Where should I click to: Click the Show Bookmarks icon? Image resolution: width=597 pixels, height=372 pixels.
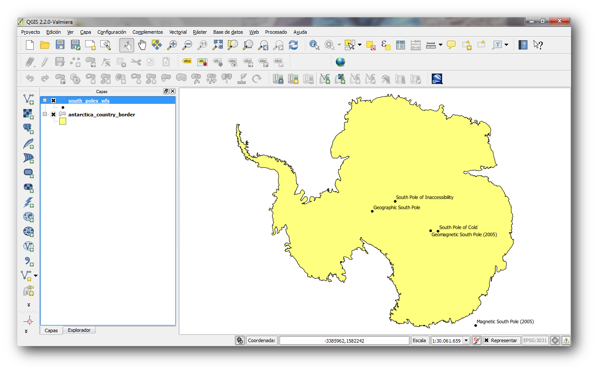481,45
